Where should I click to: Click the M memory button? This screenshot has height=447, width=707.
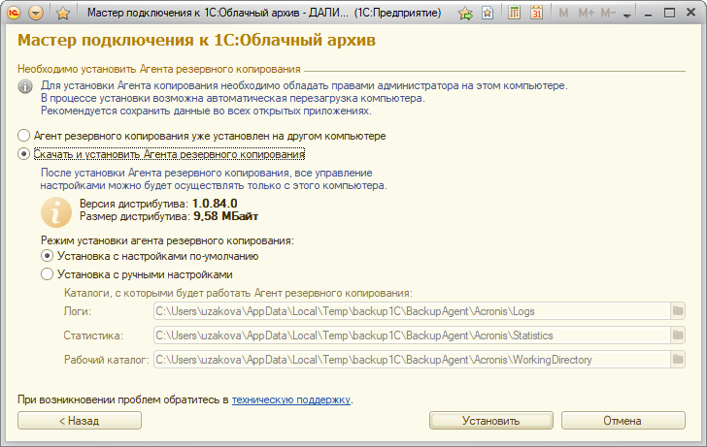[563, 13]
